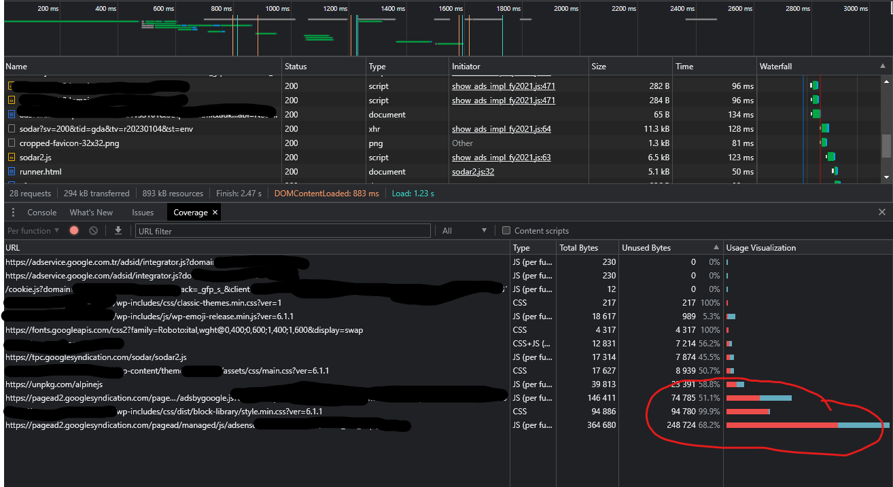Viewport: 893px width, 487px height.
Task: Click the sodar2.js script file icon
Action: [11, 158]
